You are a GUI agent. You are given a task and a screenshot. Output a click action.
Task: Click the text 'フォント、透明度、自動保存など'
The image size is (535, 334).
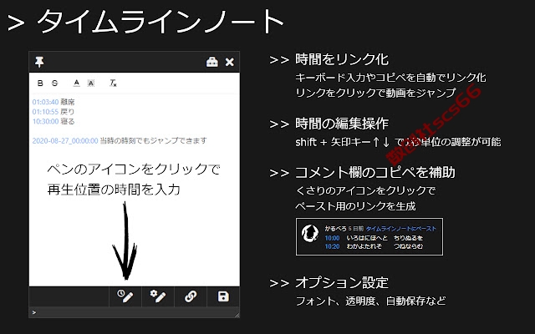point(370,301)
